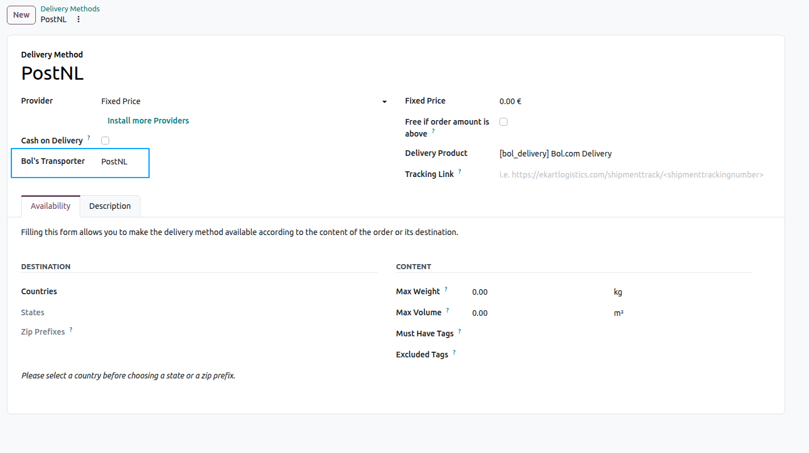Show help for Free if order amount
This screenshot has width=809, height=453.
pos(433,131)
